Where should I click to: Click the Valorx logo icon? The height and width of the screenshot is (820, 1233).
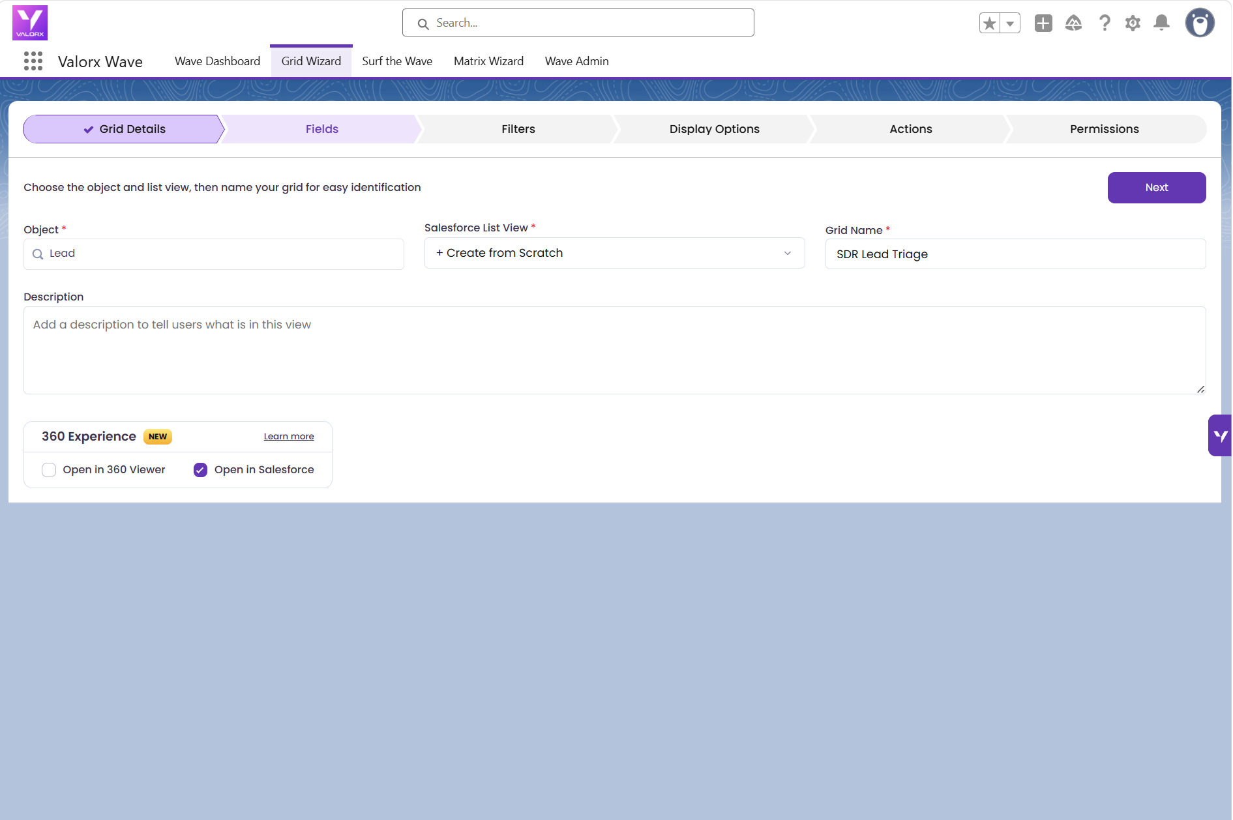pyautogui.click(x=30, y=23)
